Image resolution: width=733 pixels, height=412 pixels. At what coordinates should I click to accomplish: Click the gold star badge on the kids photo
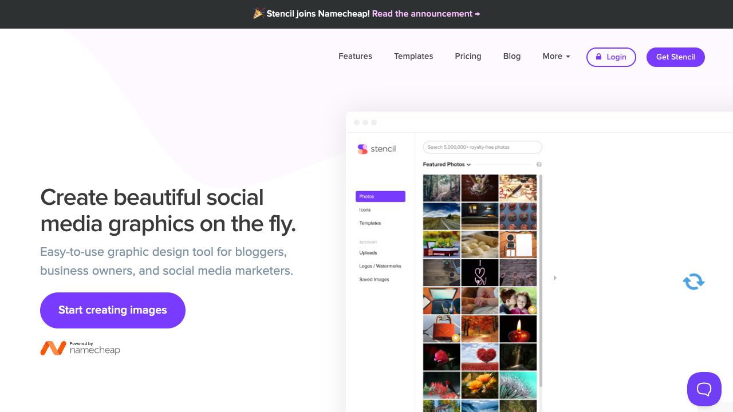(x=532, y=310)
